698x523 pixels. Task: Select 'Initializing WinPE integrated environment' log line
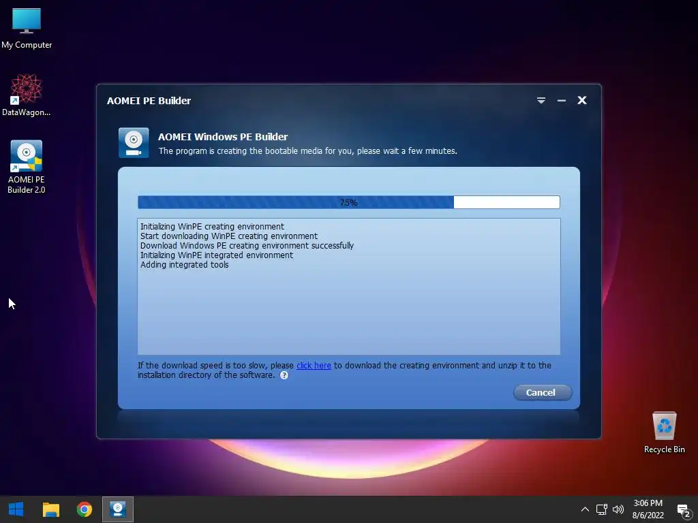[217, 255]
